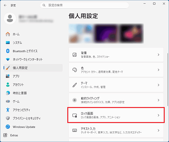Image resolution: width=169 pixels, height=142 pixels.
Task: Click the search magnifier icon
Action: (44, 5)
